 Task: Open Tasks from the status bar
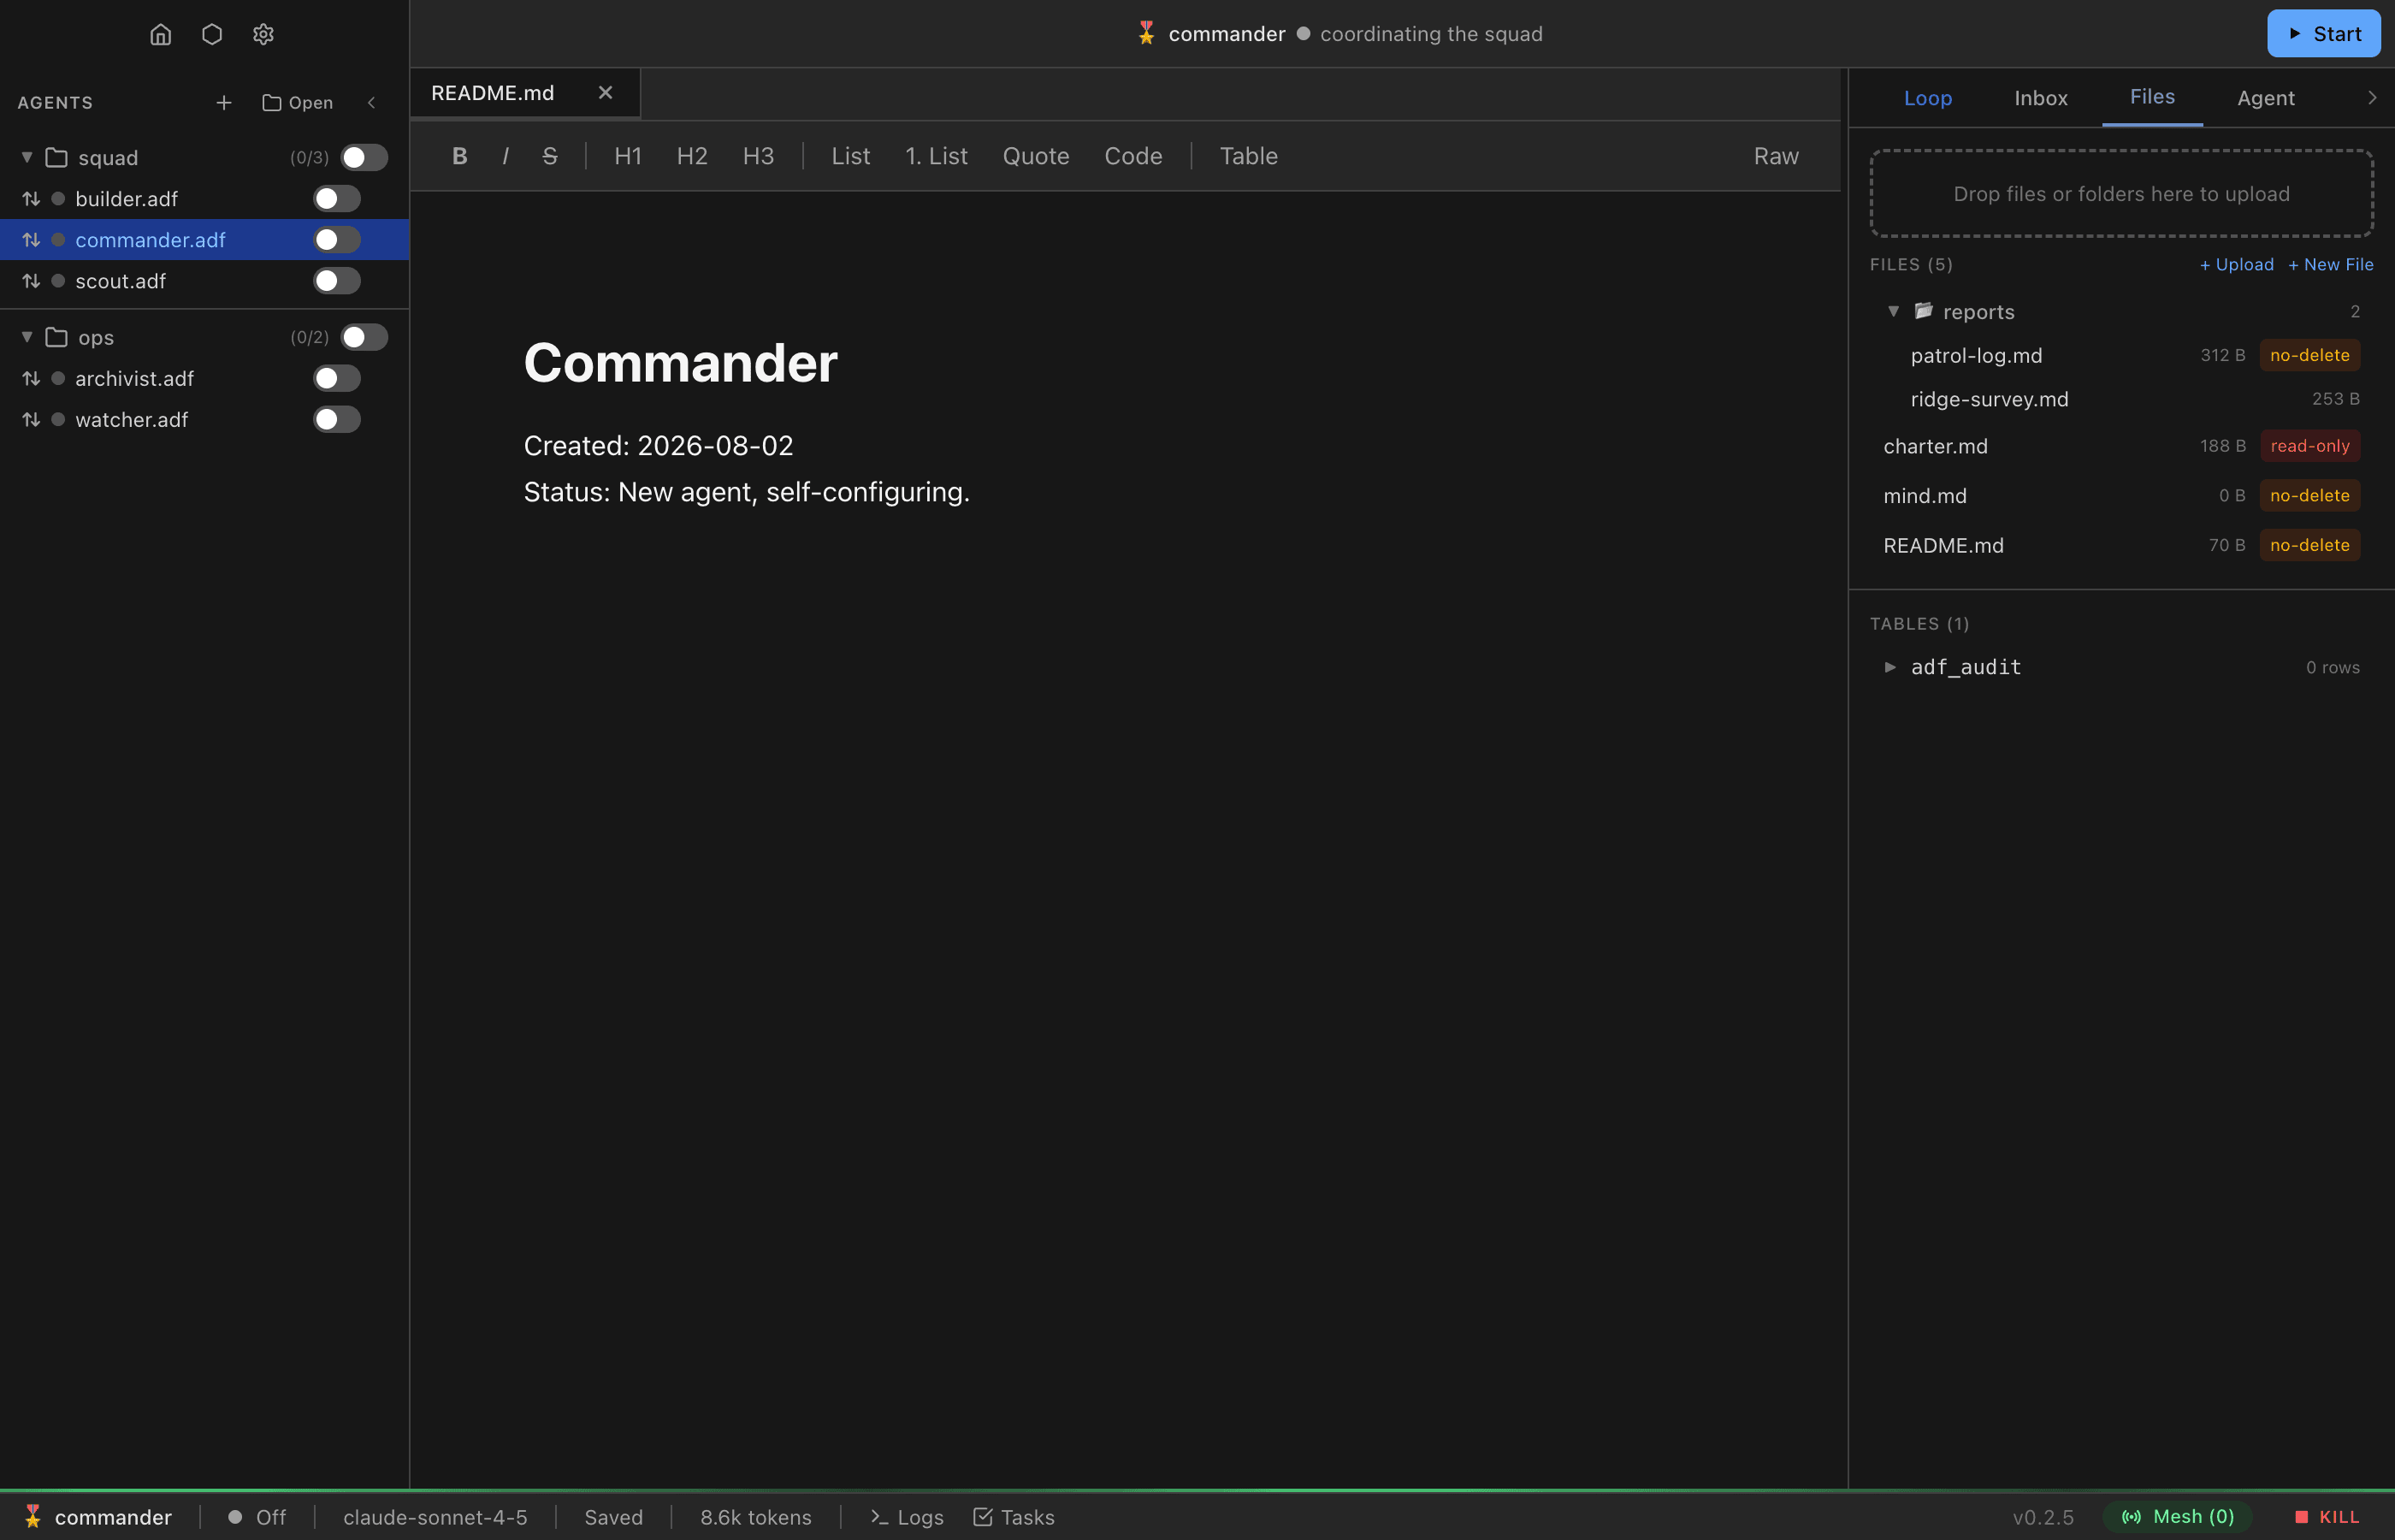click(x=1014, y=1517)
